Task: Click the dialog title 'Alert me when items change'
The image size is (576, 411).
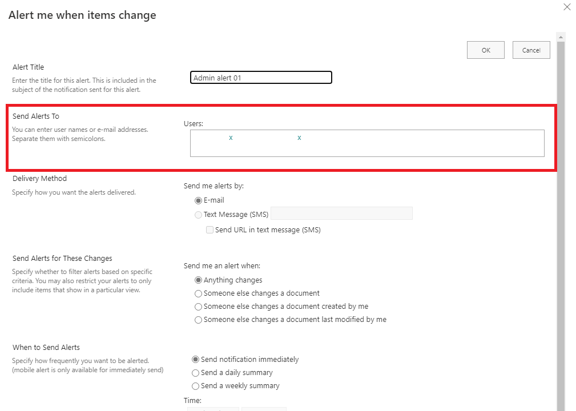Action: click(x=82, y=15)
